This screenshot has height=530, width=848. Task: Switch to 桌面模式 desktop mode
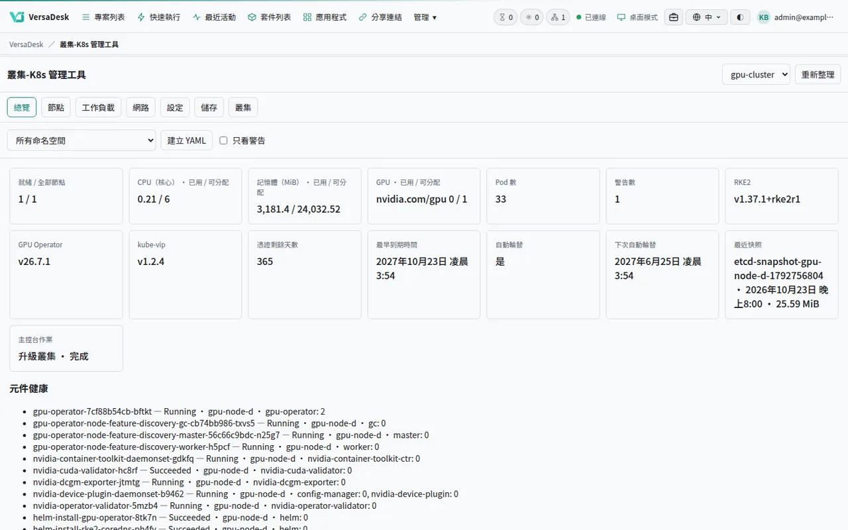[x=637, y=17]
